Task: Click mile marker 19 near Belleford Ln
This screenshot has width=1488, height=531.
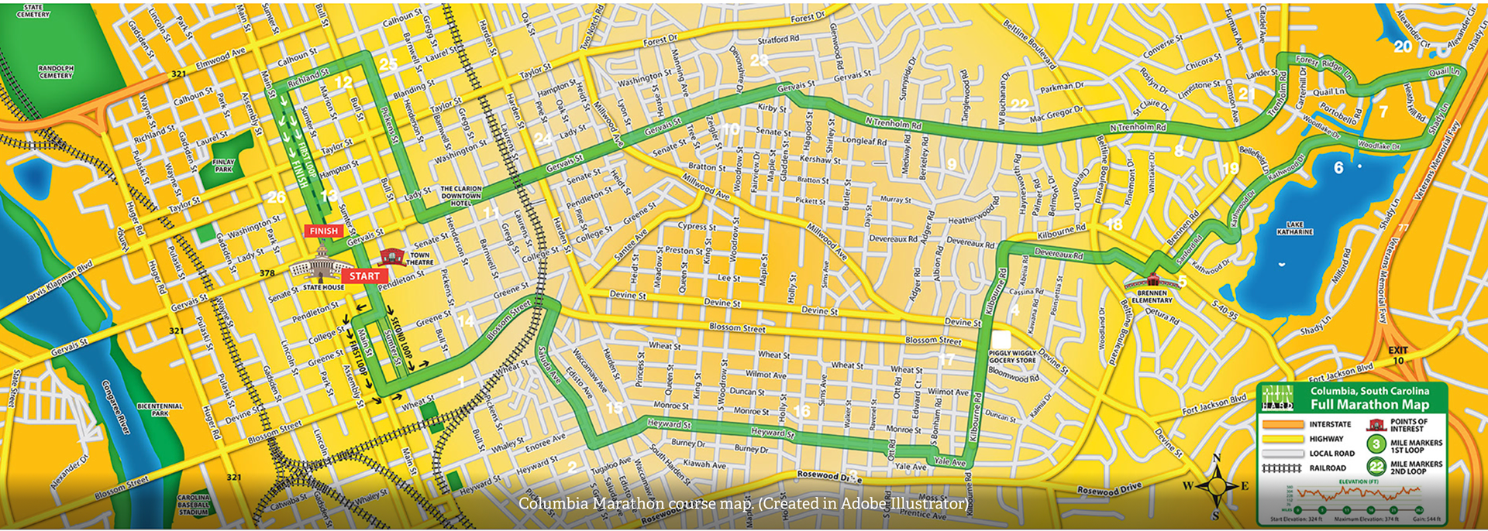Action: pyautogui.click(x=1231, y=169)
